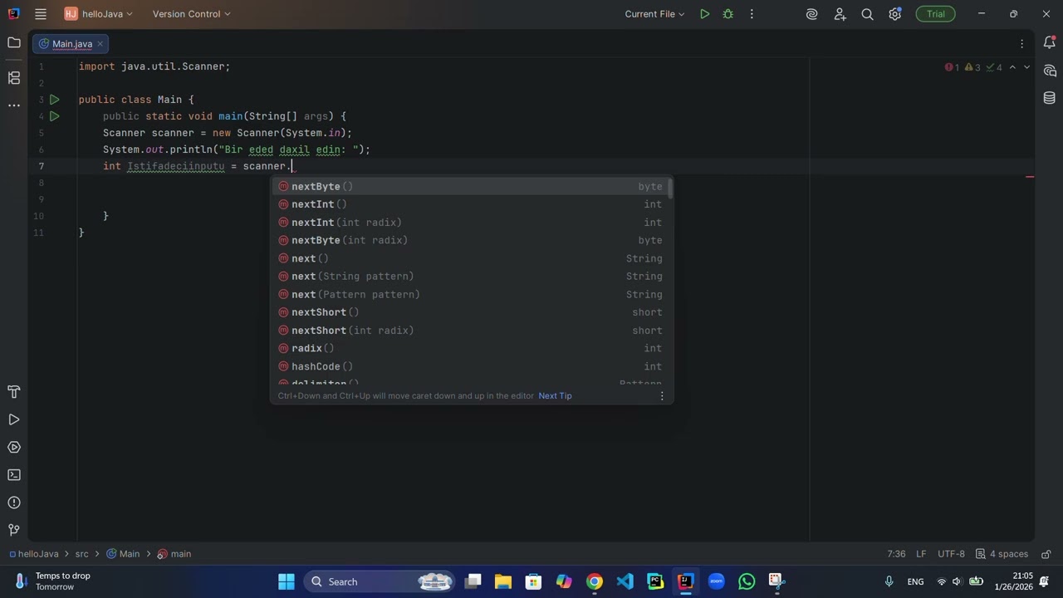The image size is (1063, 598).
Task: Click the run gutter icon beside main method
Action: click(x=55, y=116)
